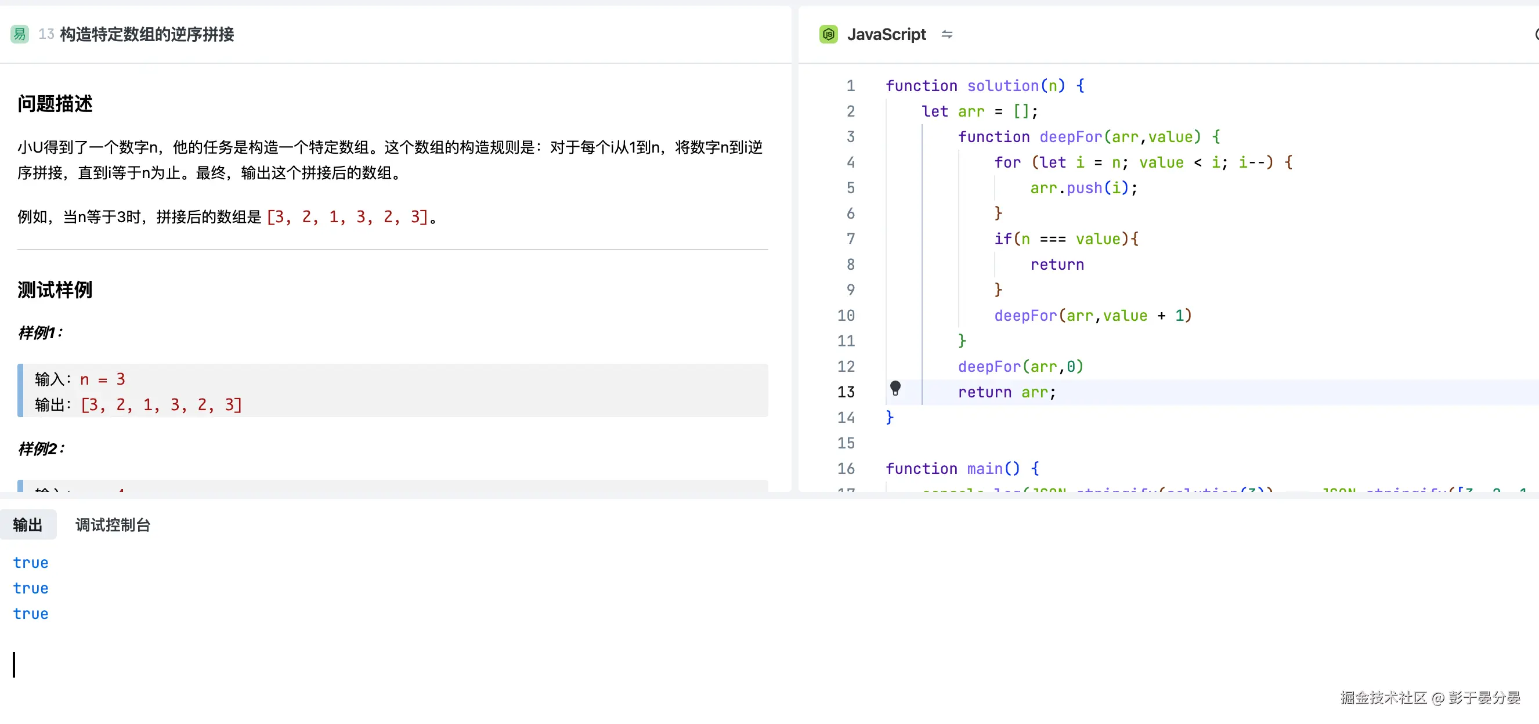Click line number 13 in the gutter
1539x724 pixels.
coord(846,392)
